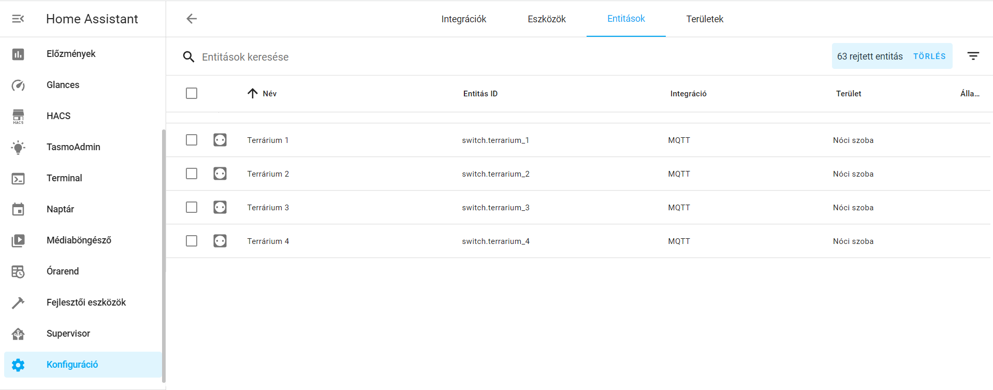Open Terrárium 4 entity name
Screen dimensions: 993x390
pyautogui.click(x=268, y=241)
